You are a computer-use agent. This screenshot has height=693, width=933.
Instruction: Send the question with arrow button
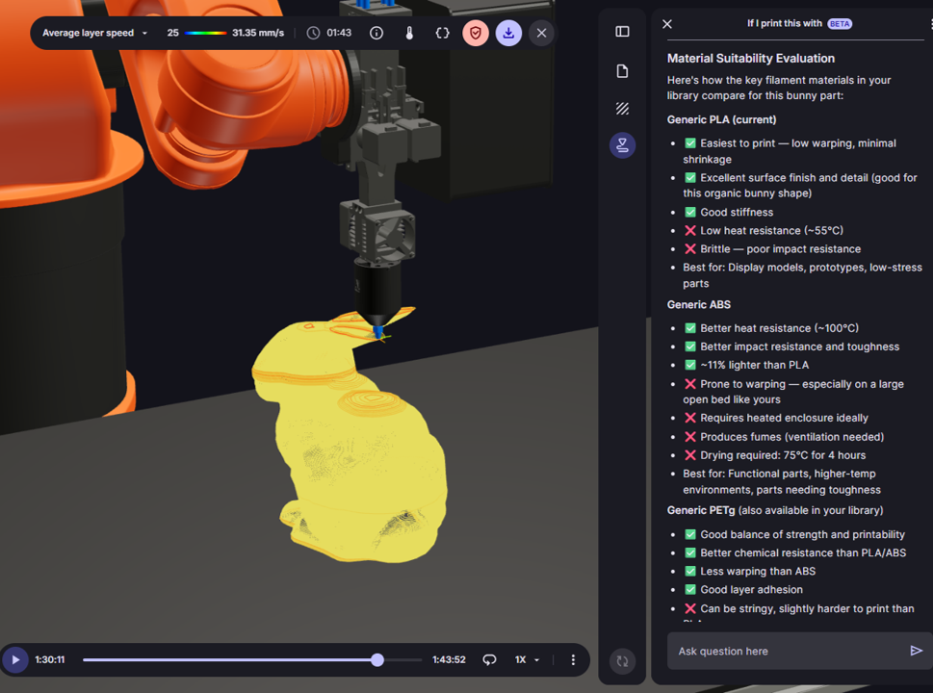(x=916, y=651)
